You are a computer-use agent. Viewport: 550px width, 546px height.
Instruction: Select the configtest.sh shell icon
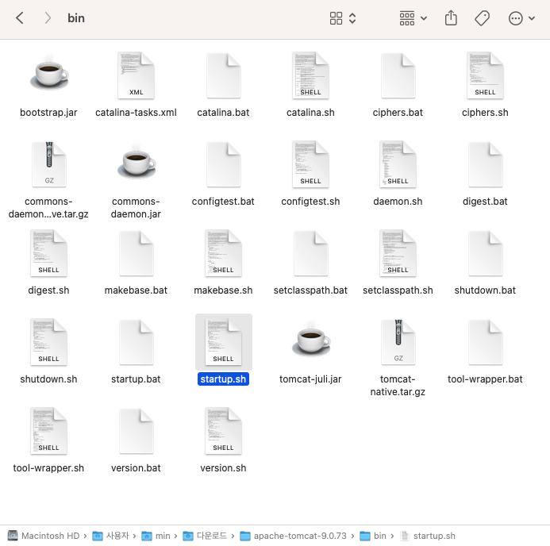point(310,164)
